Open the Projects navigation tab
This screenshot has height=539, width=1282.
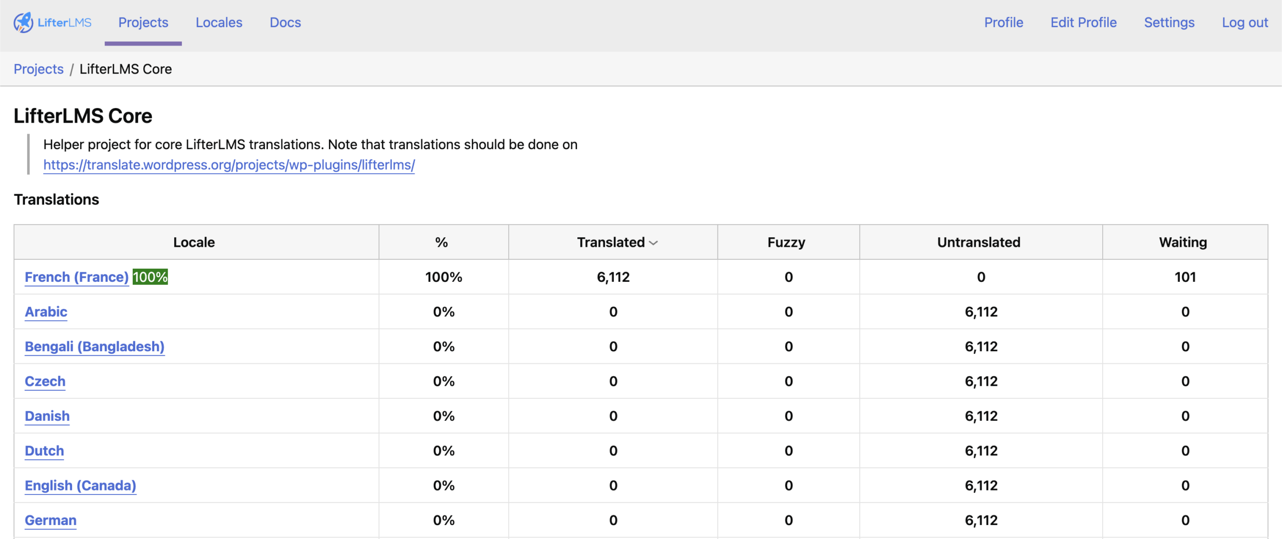(x=143, y=23)
